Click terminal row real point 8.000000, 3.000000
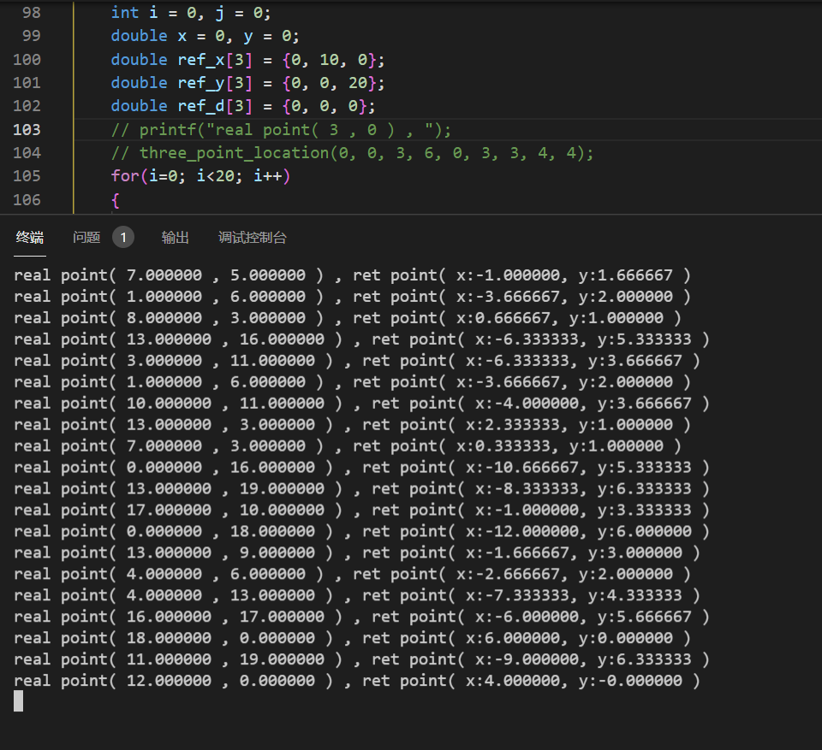822x750 pixels. click(x=348, y=318)
